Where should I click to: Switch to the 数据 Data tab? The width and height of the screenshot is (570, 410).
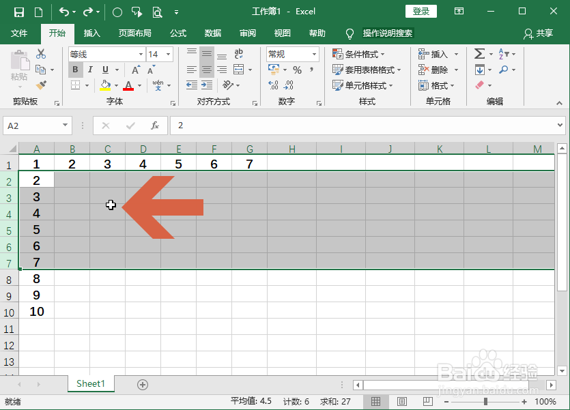213,33
